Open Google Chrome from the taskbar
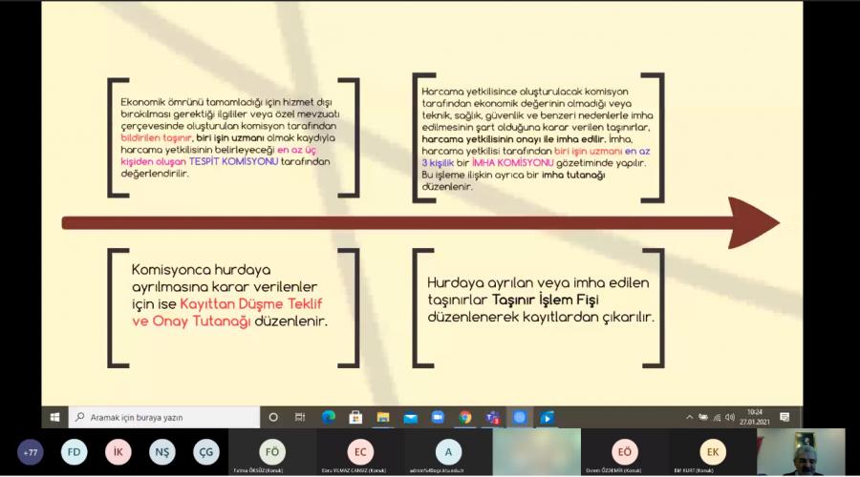 click(465, 417)
